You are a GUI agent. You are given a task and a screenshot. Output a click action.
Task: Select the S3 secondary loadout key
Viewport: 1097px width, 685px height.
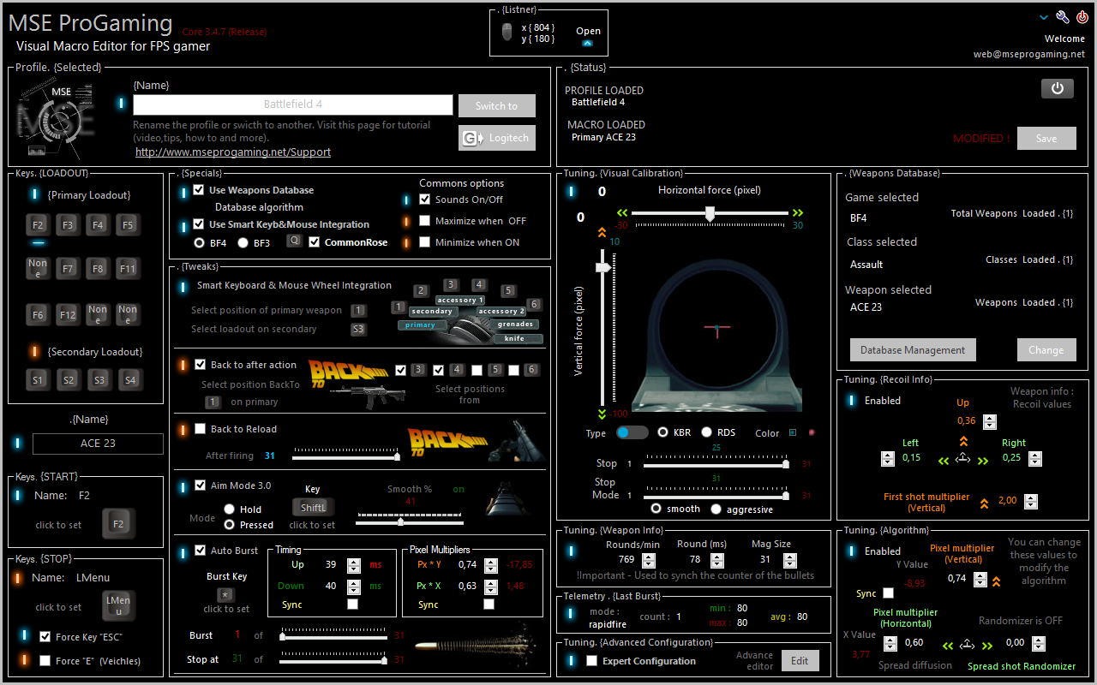[x=99, y=380]
